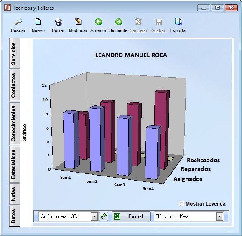The height and width of the screenshot is (236, 242).
Task: Maximize the Técnicos y Talleres window
Action: (x=217, y=8)
